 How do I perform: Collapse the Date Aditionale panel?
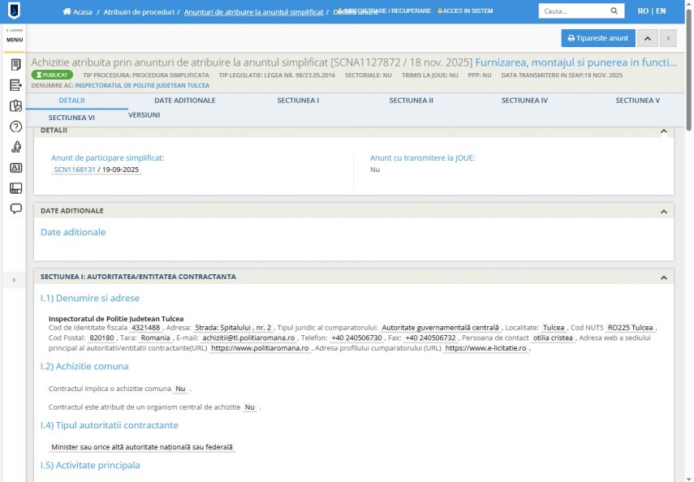click(x=663, y=211)
